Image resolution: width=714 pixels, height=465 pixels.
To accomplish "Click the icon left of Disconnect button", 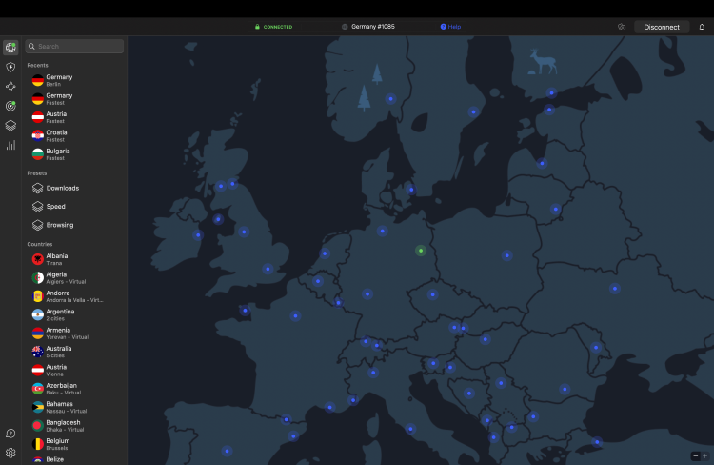I will [622, 27].
